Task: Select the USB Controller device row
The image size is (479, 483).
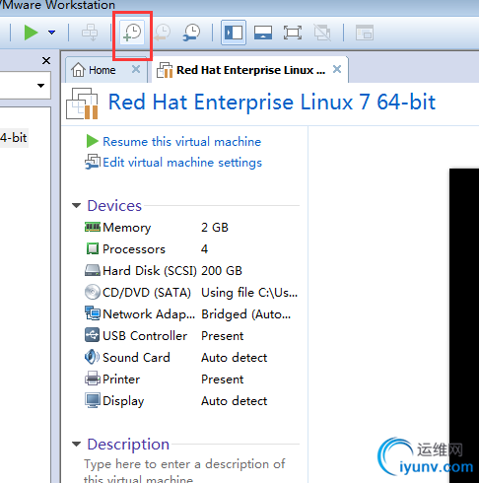Action: tap(191, 336)
